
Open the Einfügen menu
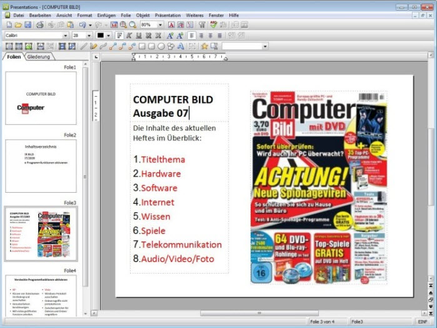(x=106, y=16)
